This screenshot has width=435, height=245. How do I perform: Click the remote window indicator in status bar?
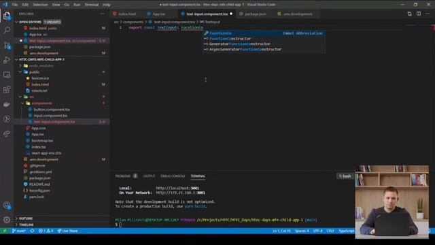point(5,231)
